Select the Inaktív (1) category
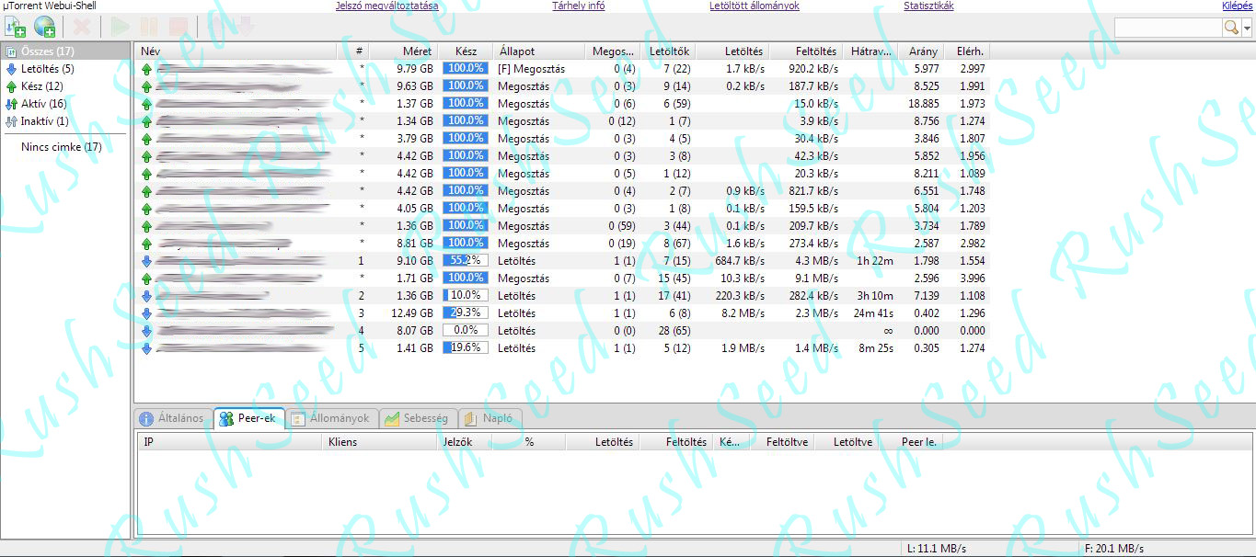Image resolution: width=1256 pixels, height=557 pixels. click(44, 121)
